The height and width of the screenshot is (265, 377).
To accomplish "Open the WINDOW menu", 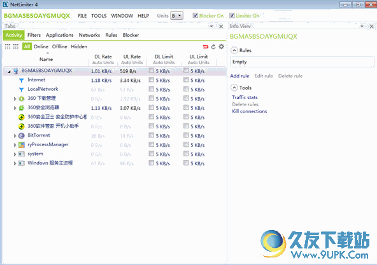I will click(x=122, y=16).
